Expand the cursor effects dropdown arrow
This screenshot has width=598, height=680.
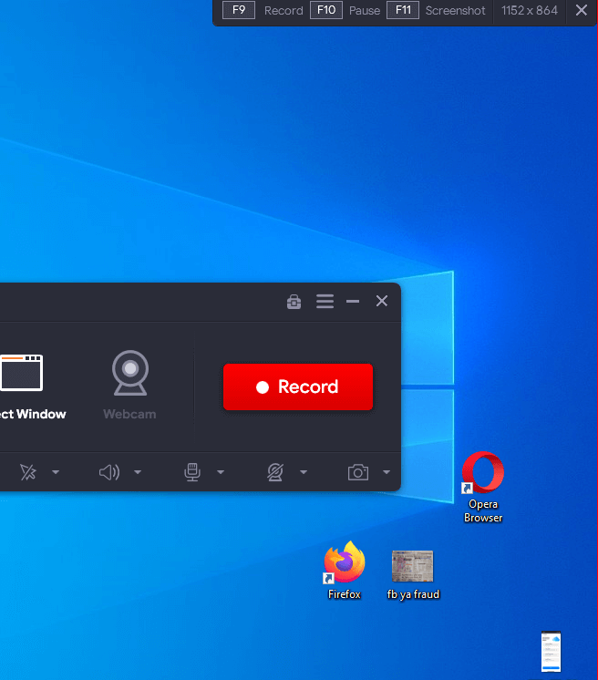pos(56,472)
